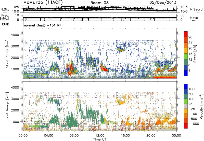Click the red low-range band after 20:00 UT in power panel
This screenshot has width=204, height=141.
click(x=165, y=77)
